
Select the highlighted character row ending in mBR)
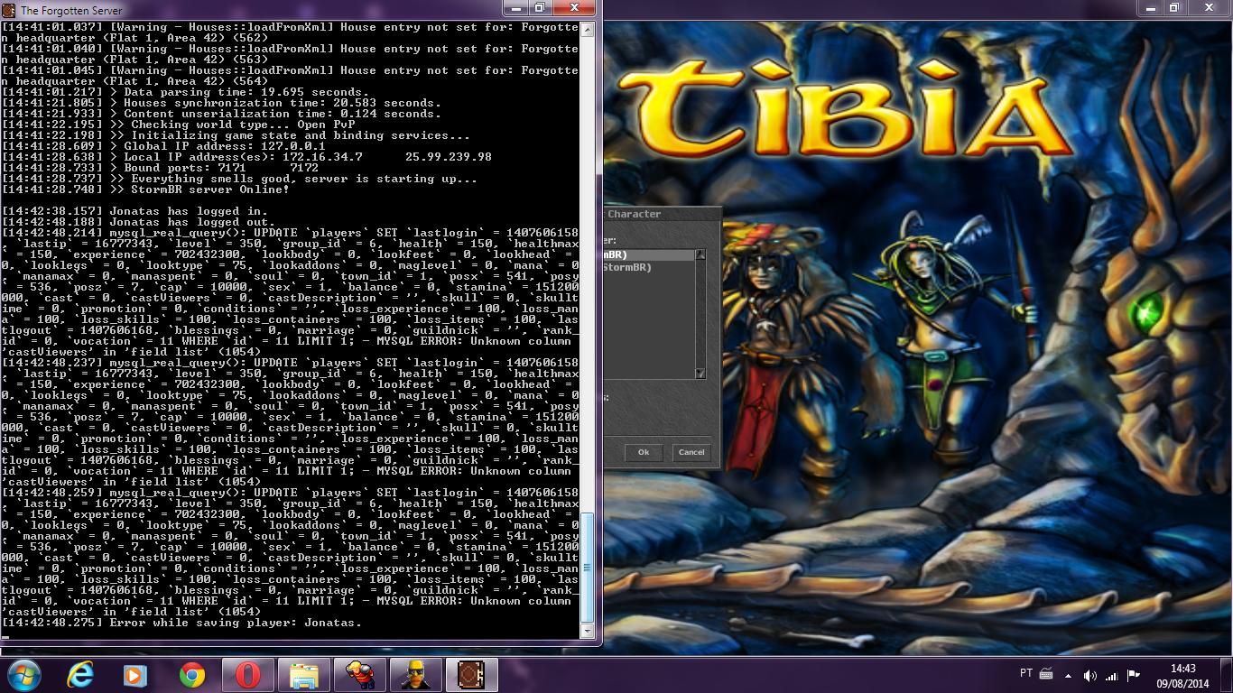tap(649, 255)
